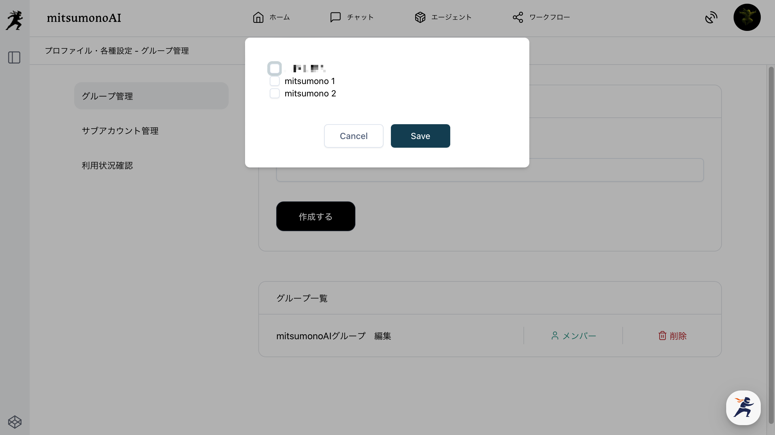
Task: Click the codepen-style icon at bottom-left
Action: point(15,422)
